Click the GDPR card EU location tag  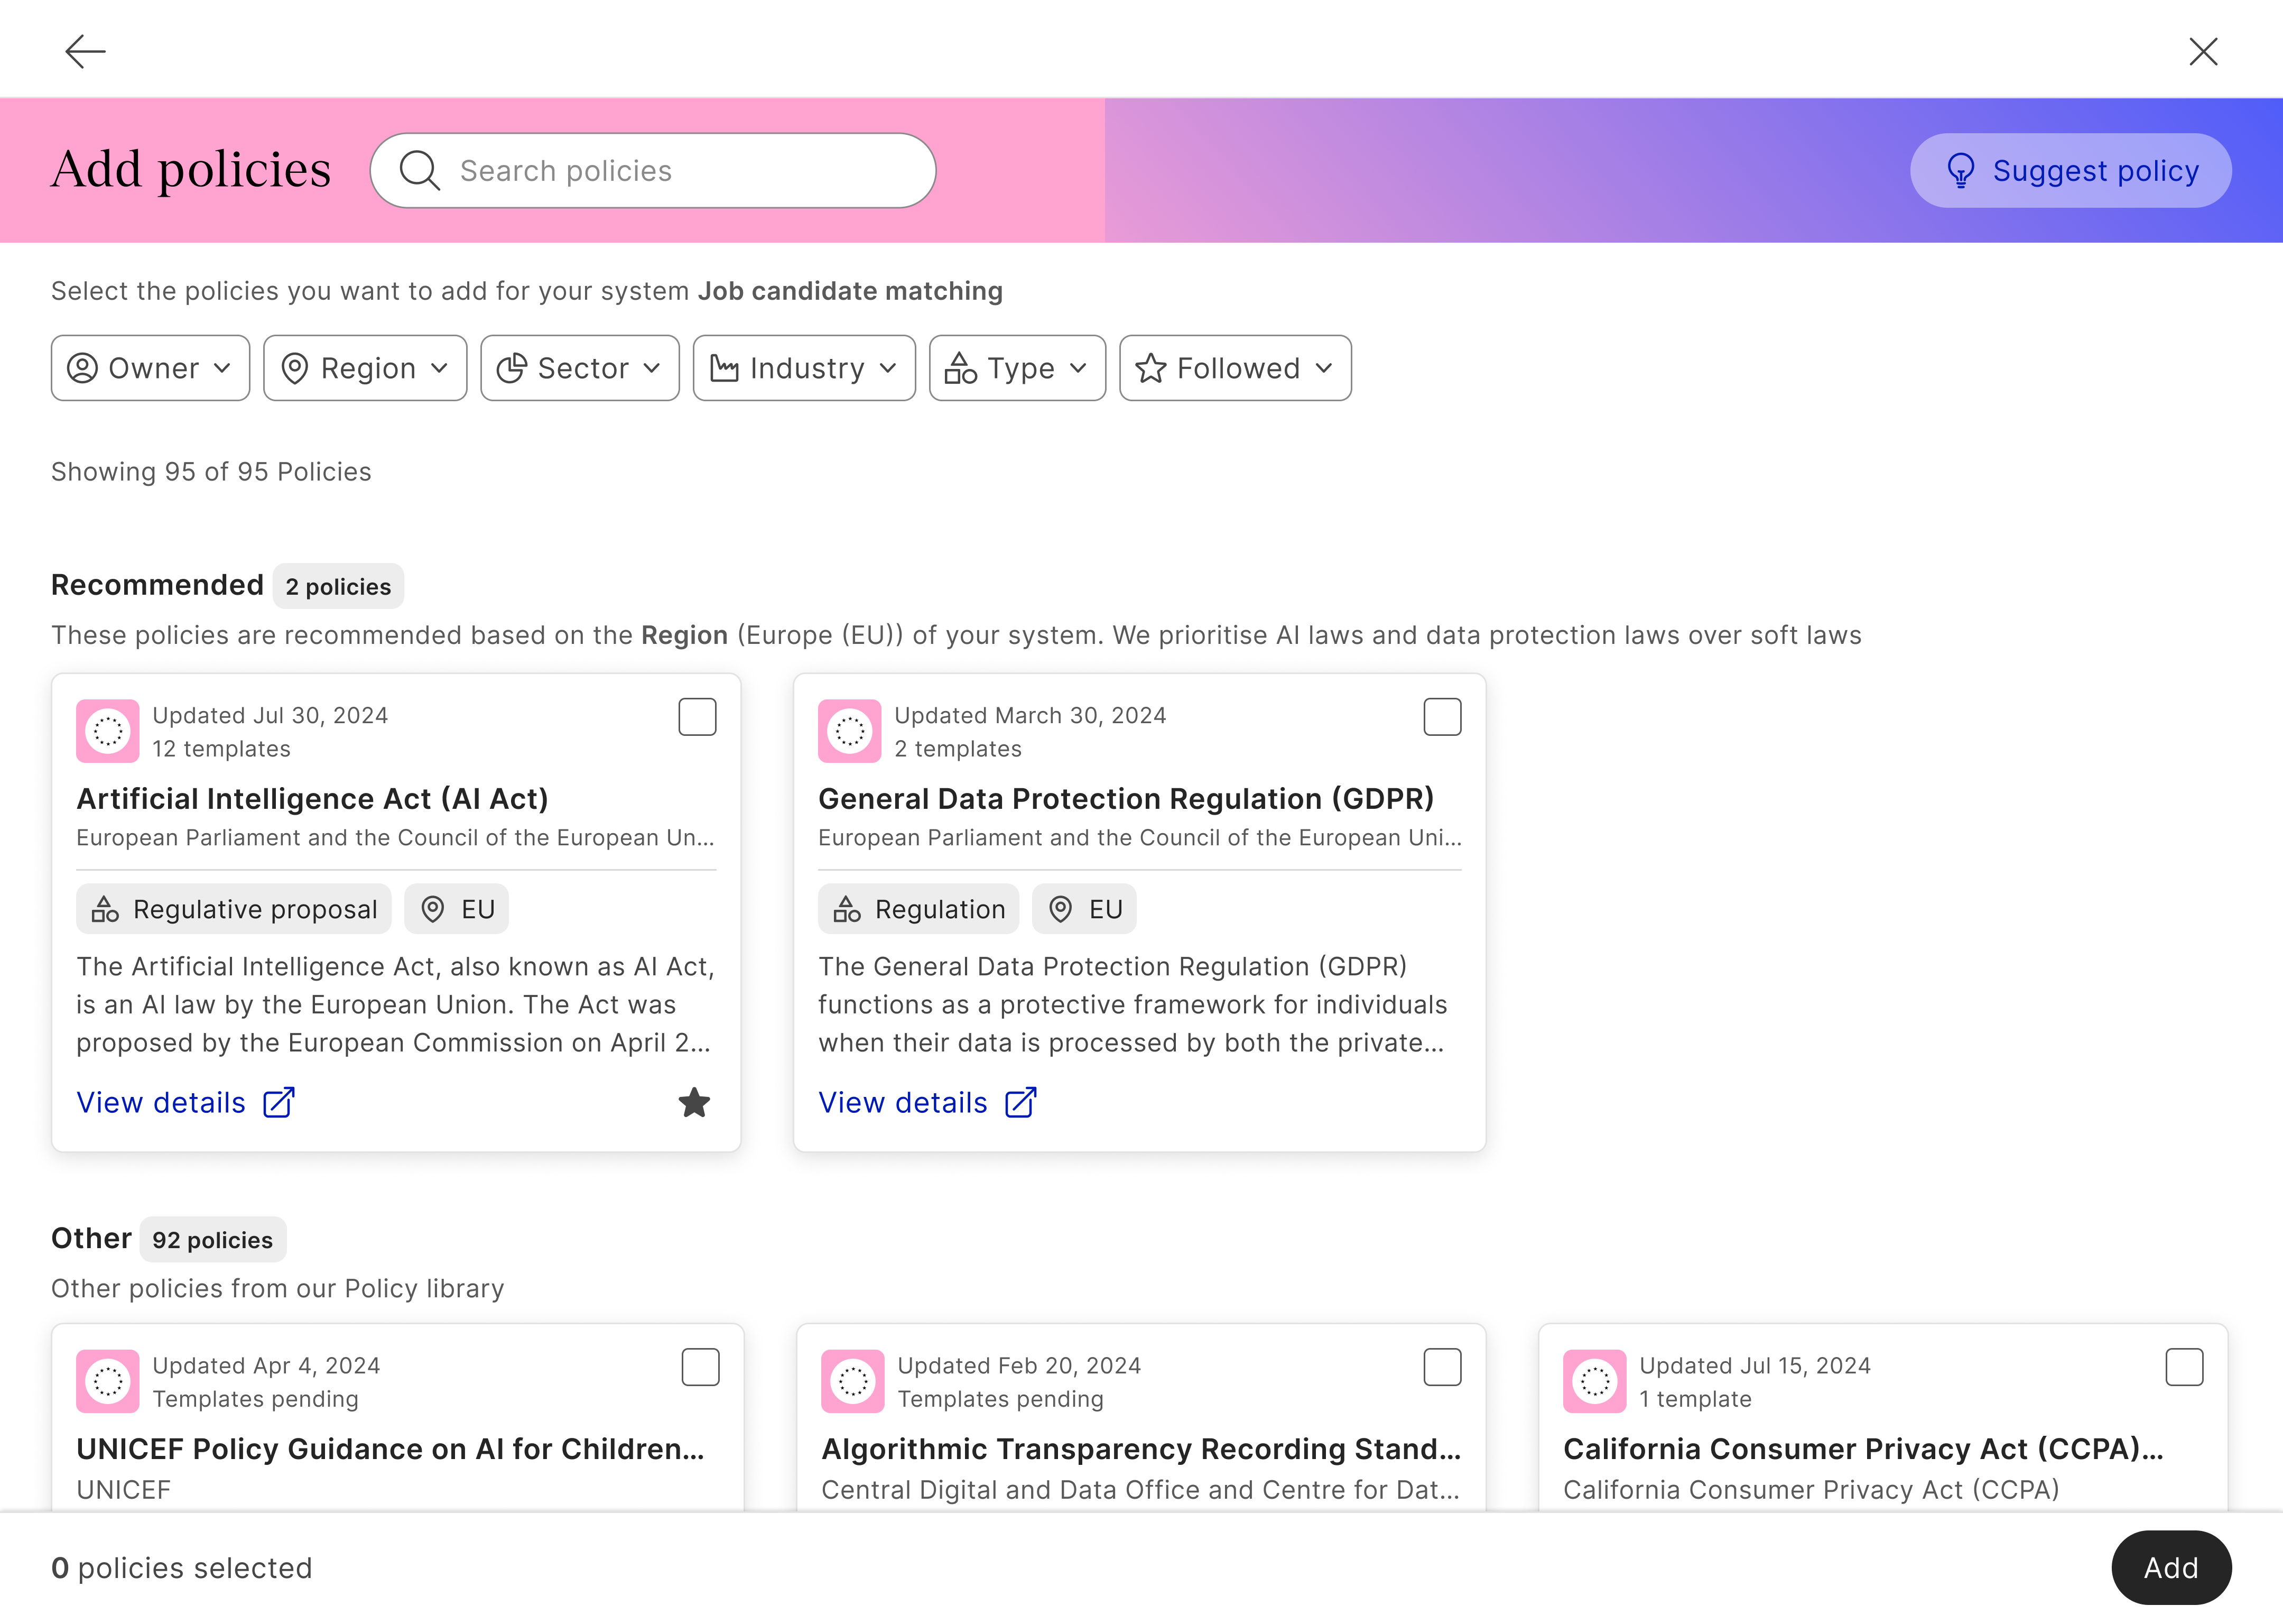click(x=1084, y=909)
